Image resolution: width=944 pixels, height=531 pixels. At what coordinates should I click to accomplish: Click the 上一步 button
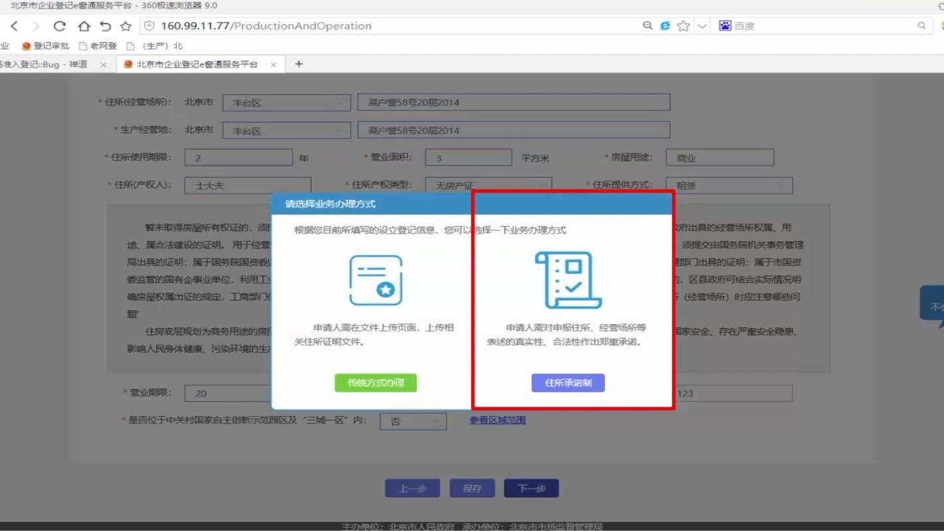412,489
